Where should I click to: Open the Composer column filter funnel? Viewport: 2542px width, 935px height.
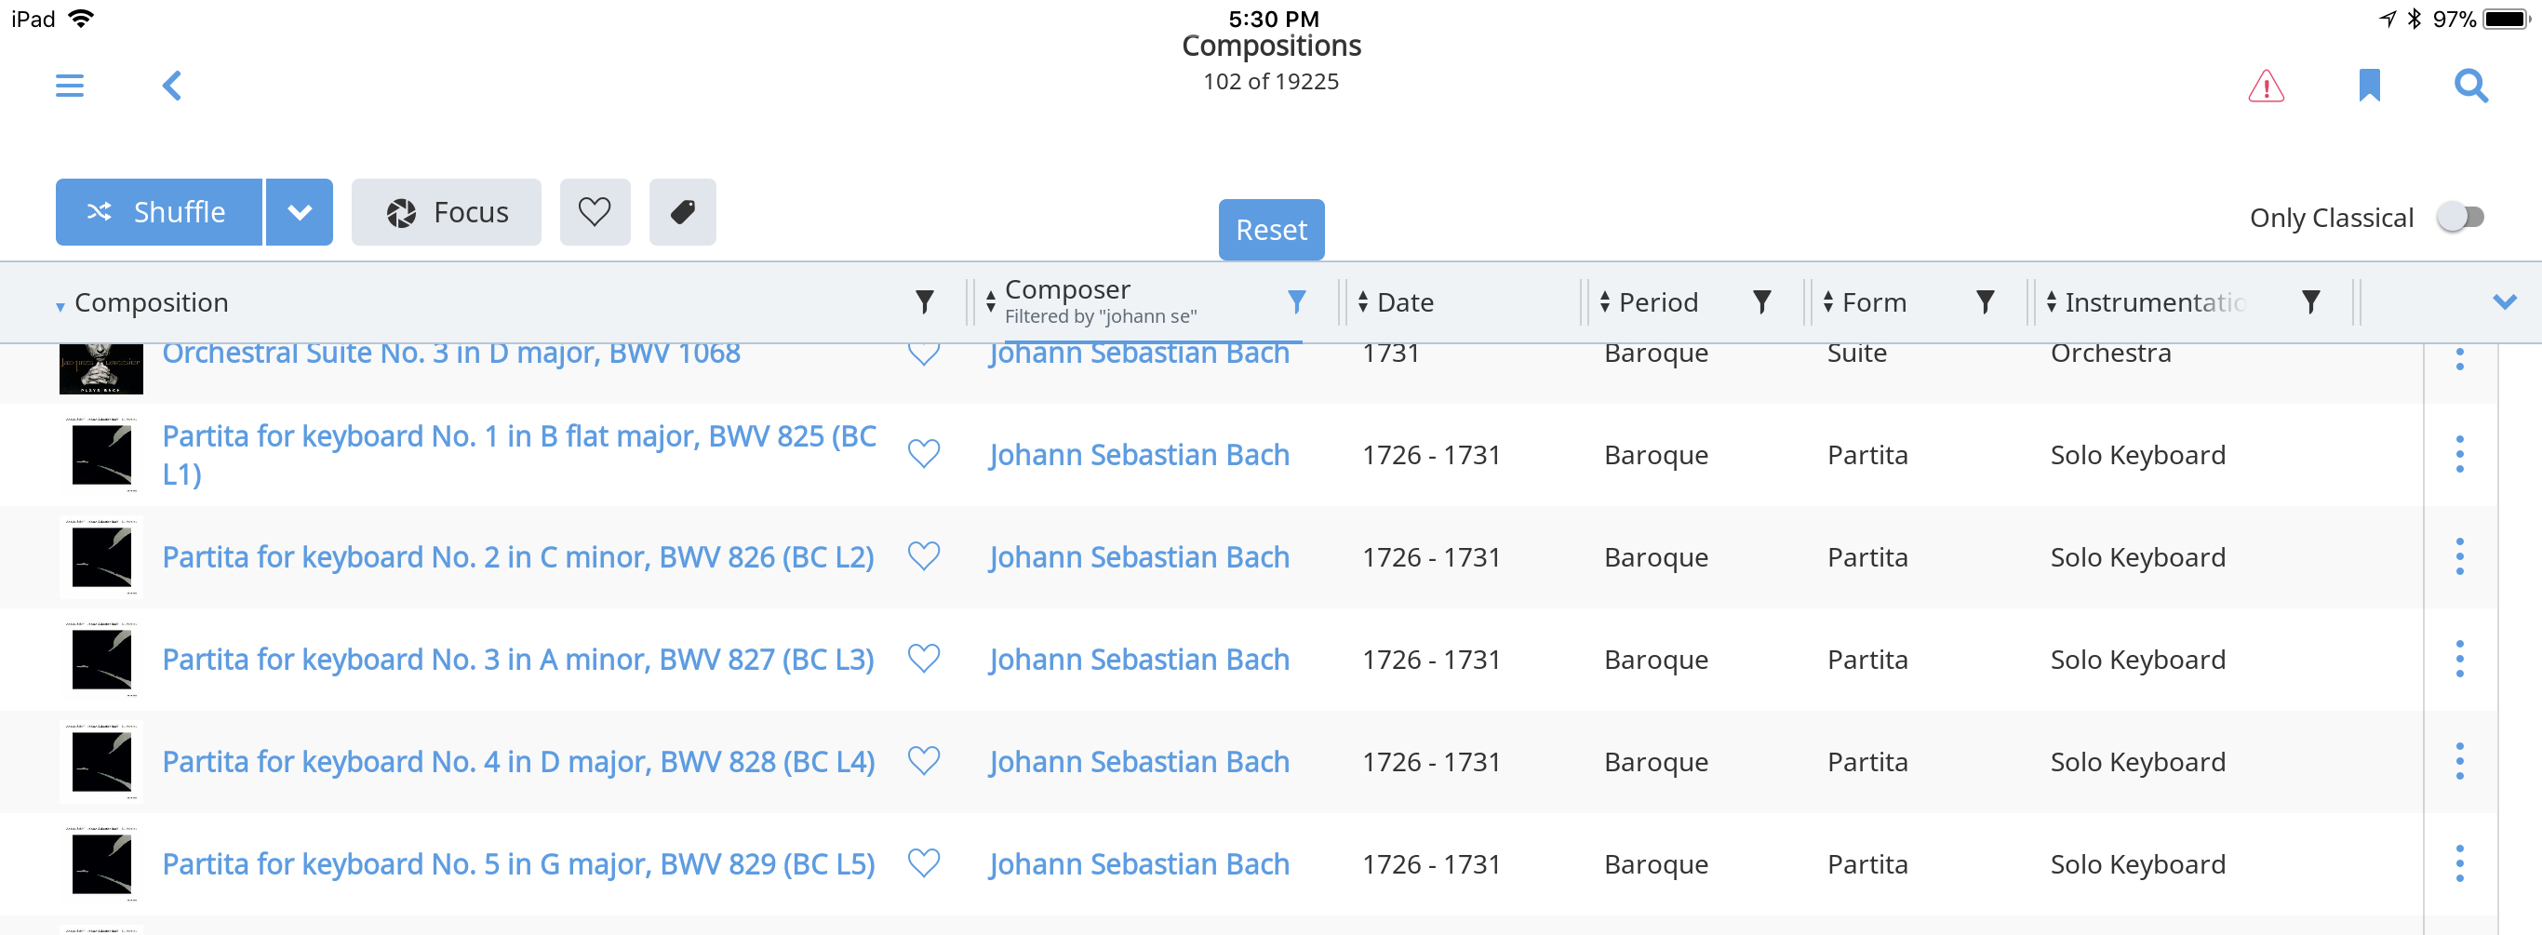pyautogui.click(x=1297, y=301)
